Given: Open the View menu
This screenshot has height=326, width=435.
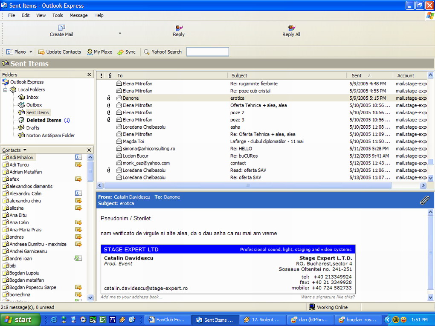Looking at the screenshot, I should (41, 15).
